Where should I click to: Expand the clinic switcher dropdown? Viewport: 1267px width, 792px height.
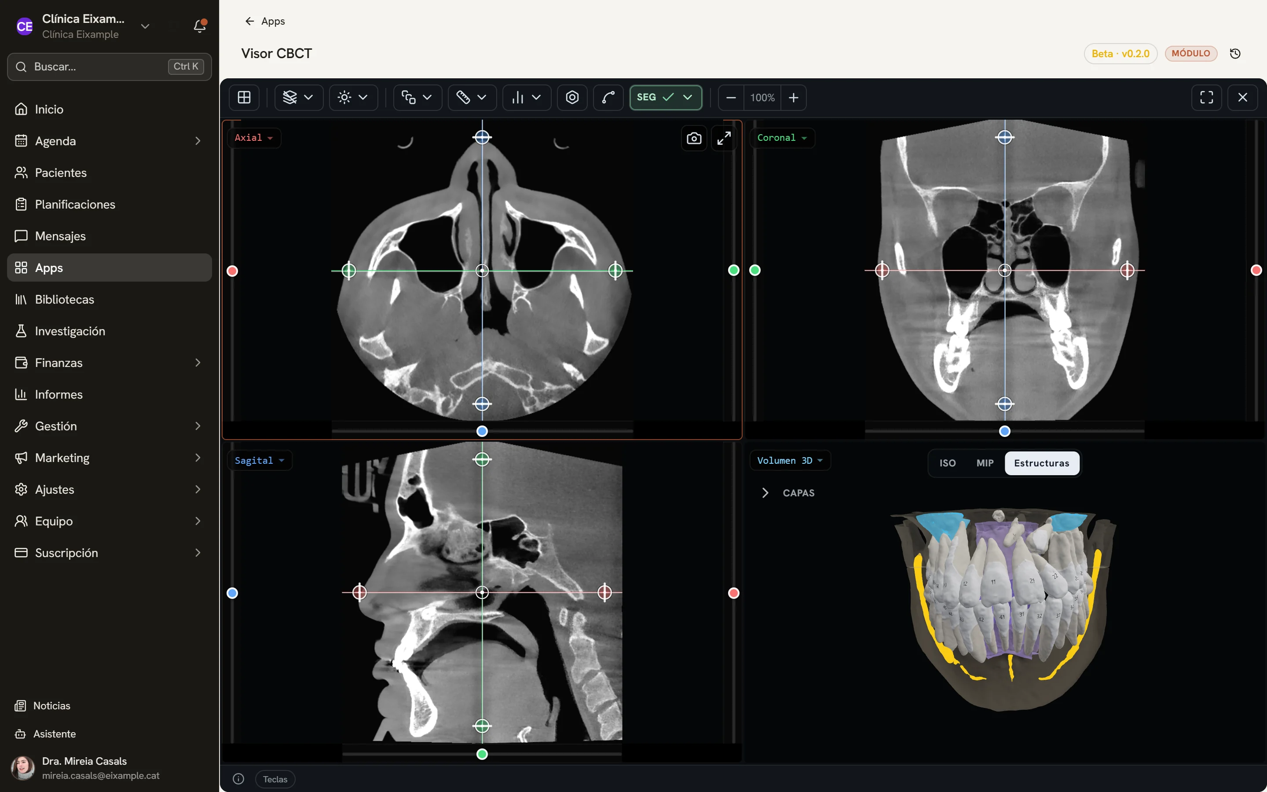point(145,26)
